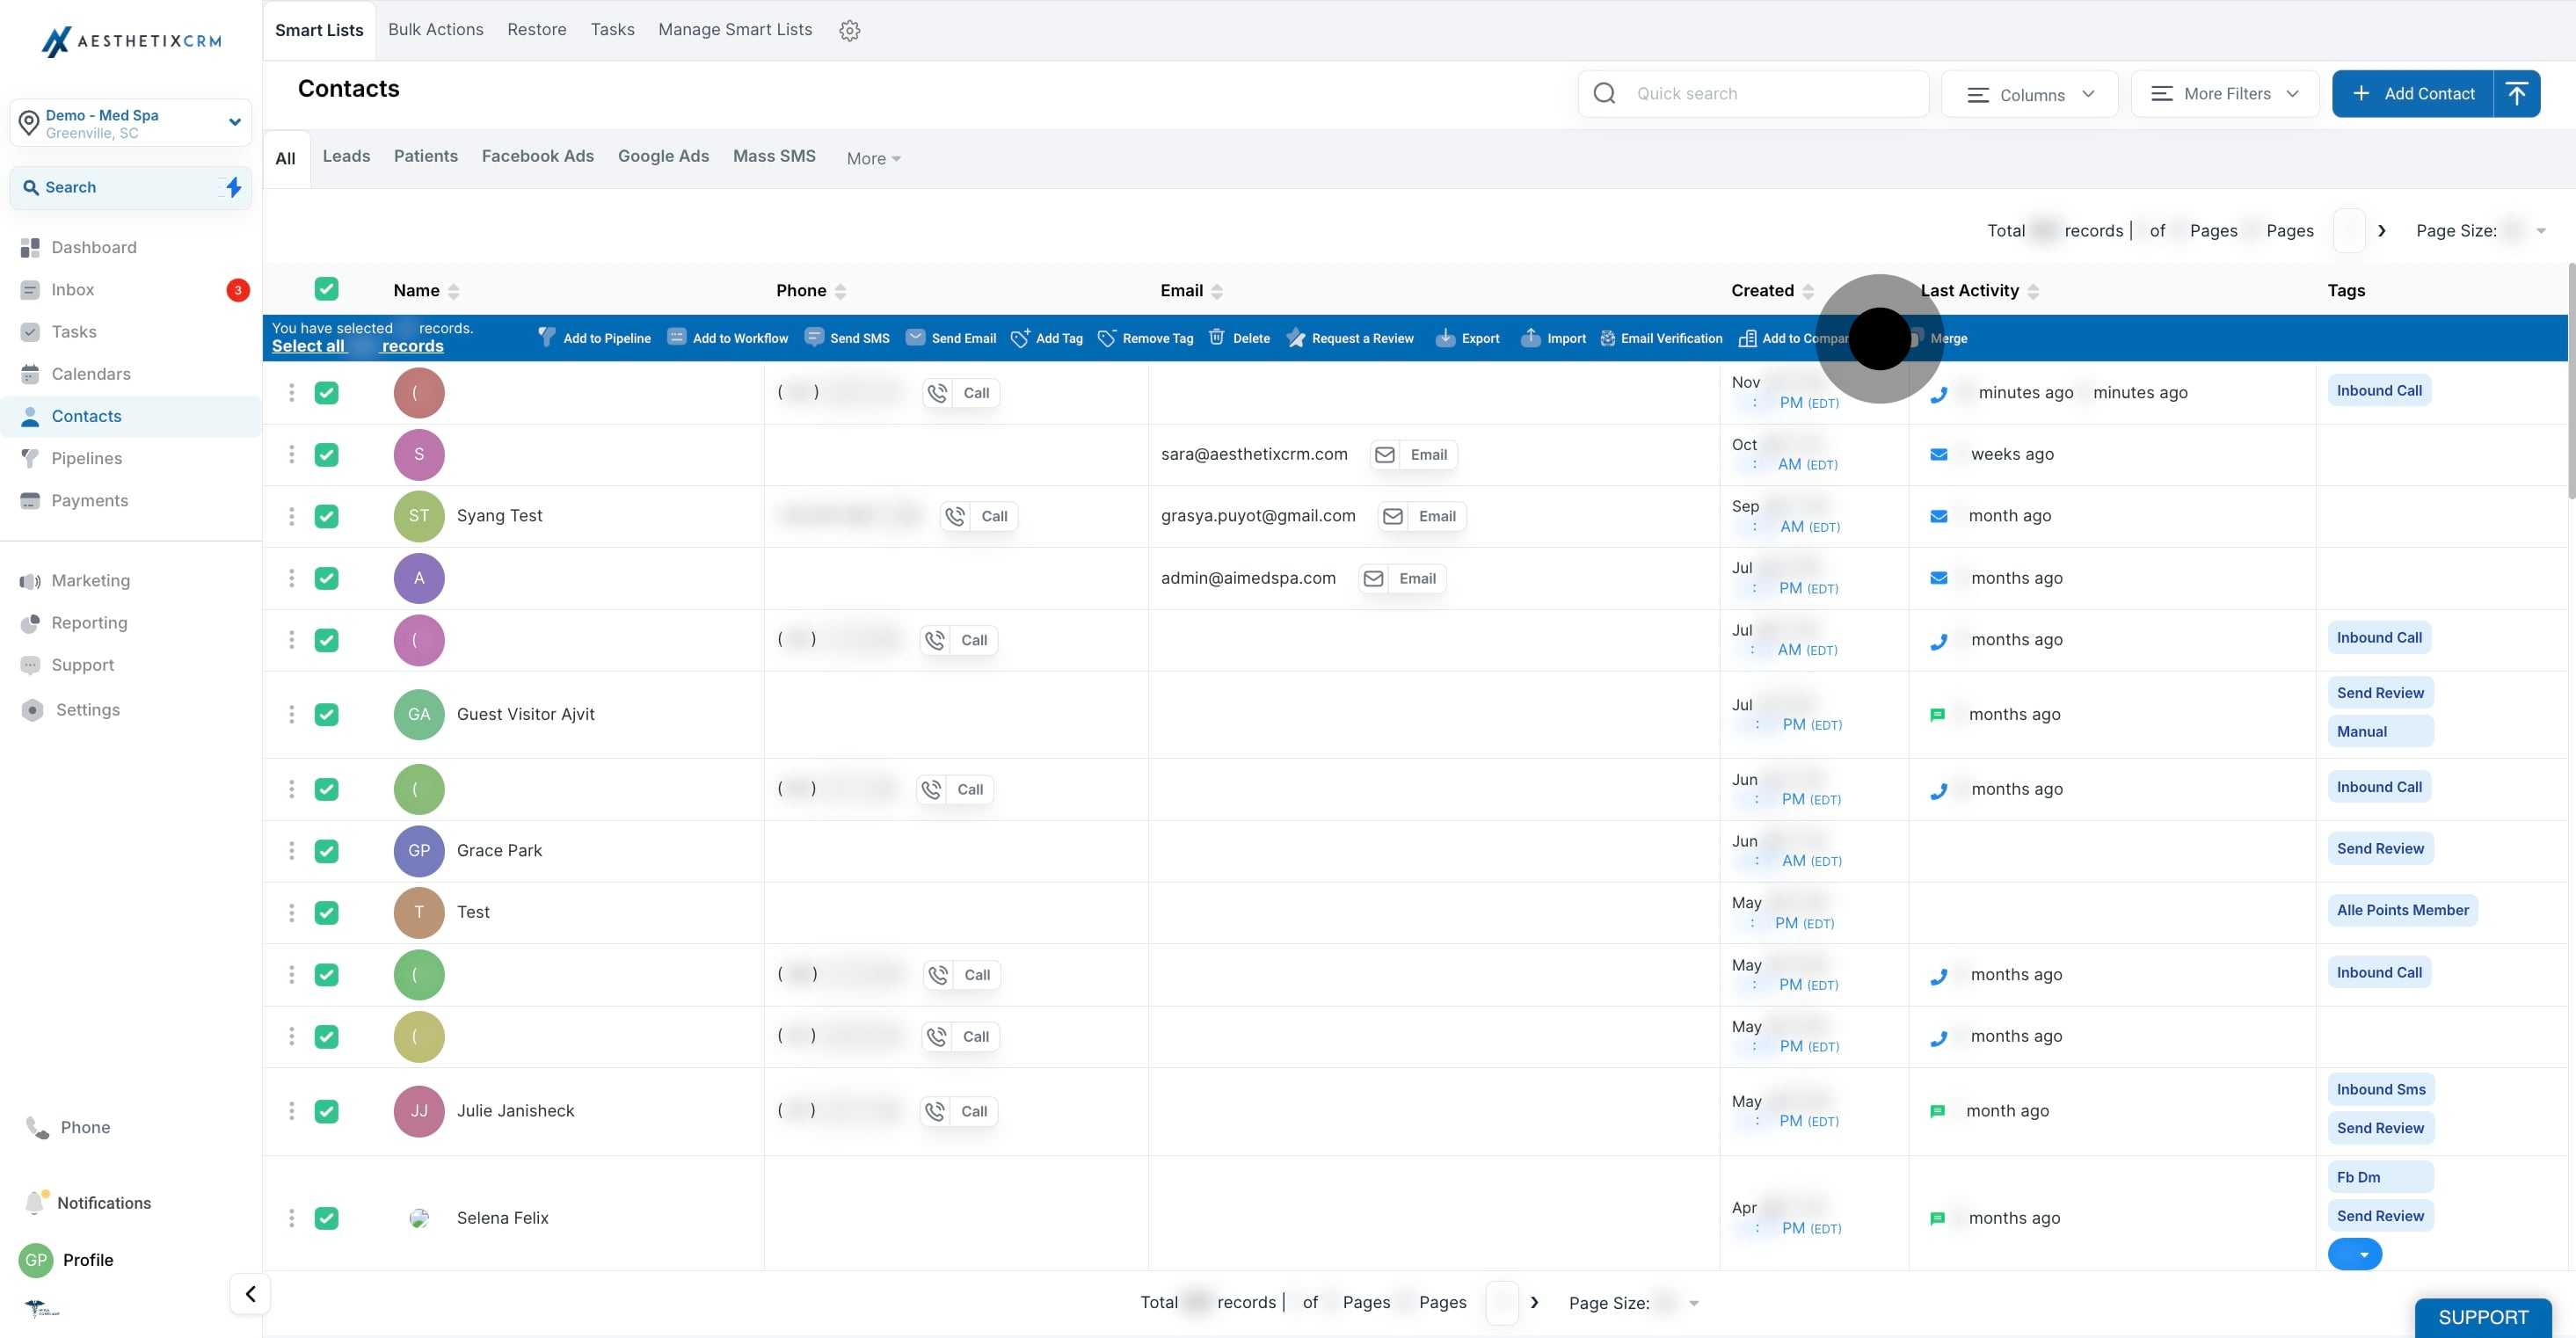The width and height of the screenshot is (2576, 1338).
Task: Uncheck the Syang Test row checkbox
Action: point(326,516)
